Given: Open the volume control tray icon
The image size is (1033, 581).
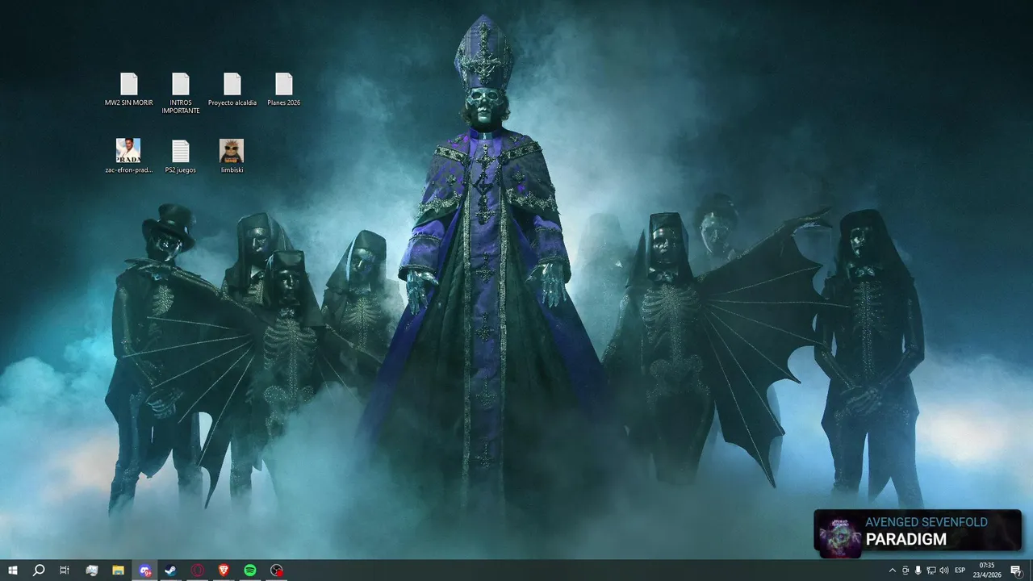Looking at the screenshot, I should pyautogui.click(x=943, y=571).
